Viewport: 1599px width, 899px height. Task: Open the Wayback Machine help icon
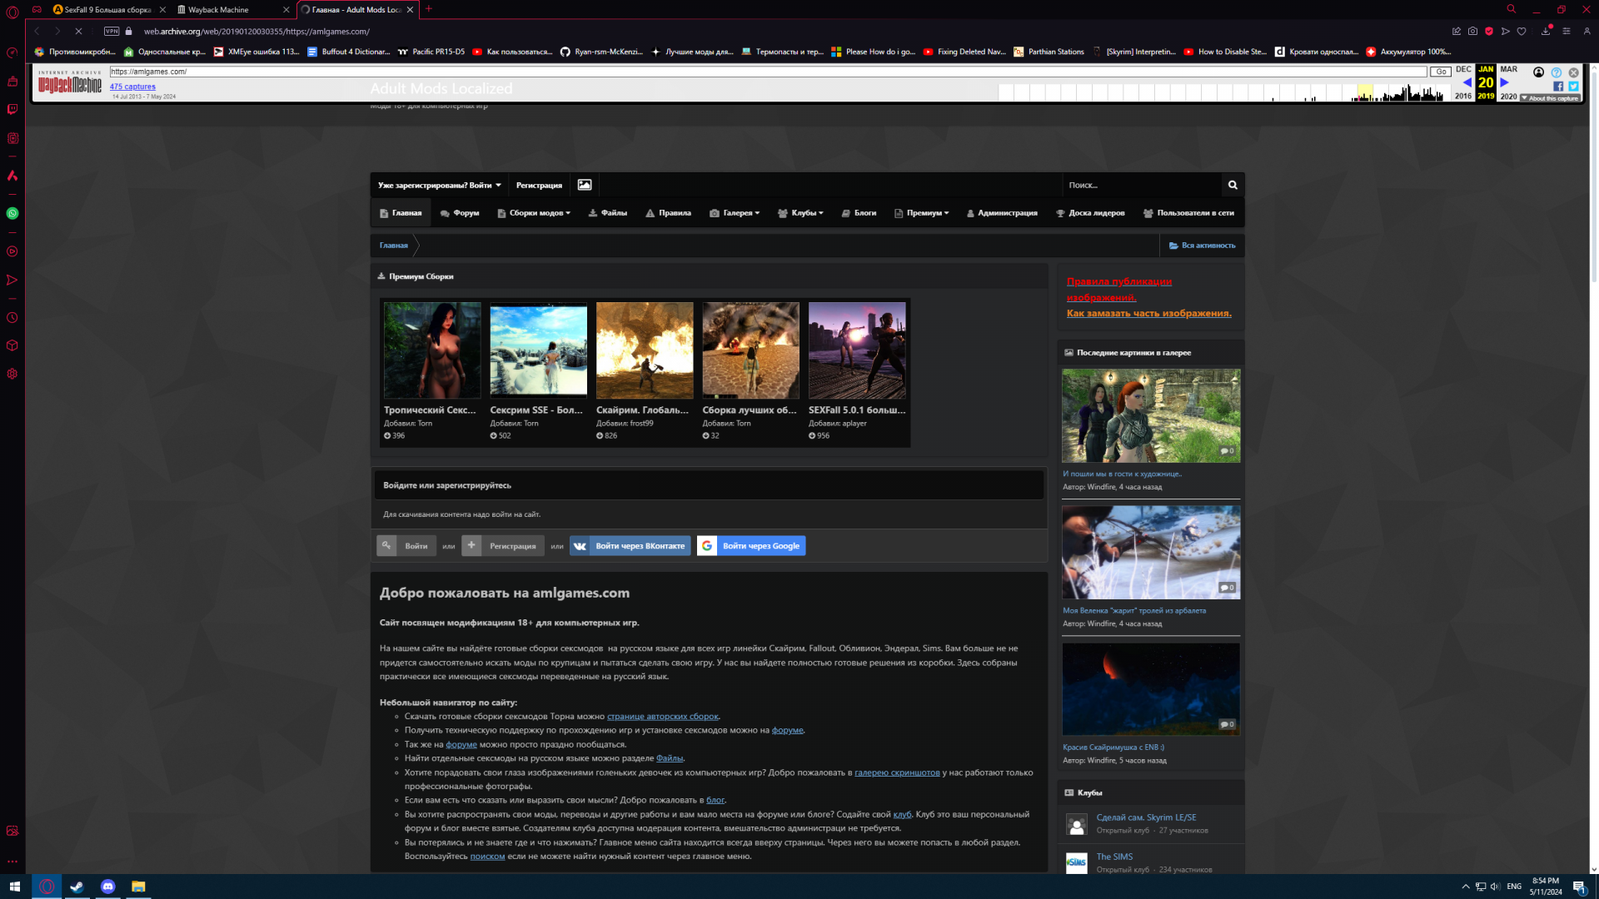[1557, 72]
